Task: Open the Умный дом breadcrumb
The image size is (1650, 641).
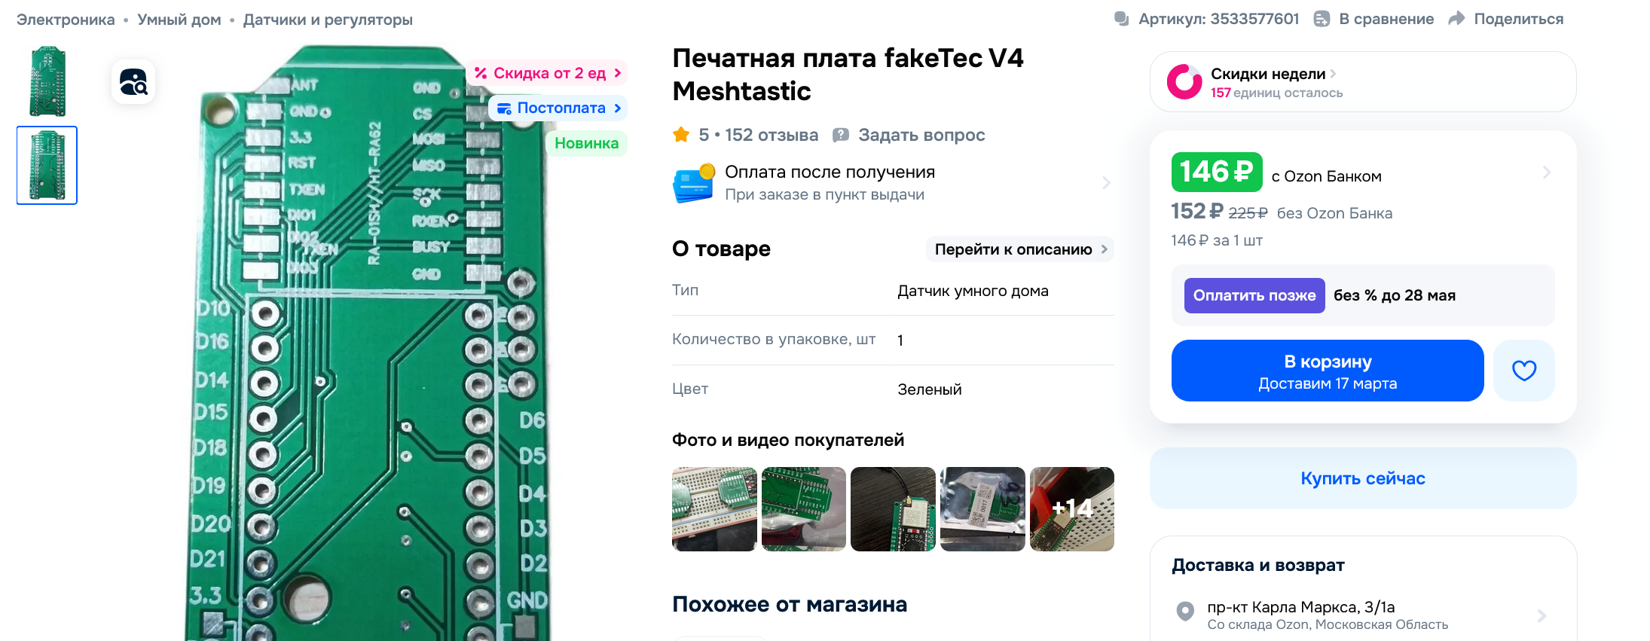Action: coord(179,20)
